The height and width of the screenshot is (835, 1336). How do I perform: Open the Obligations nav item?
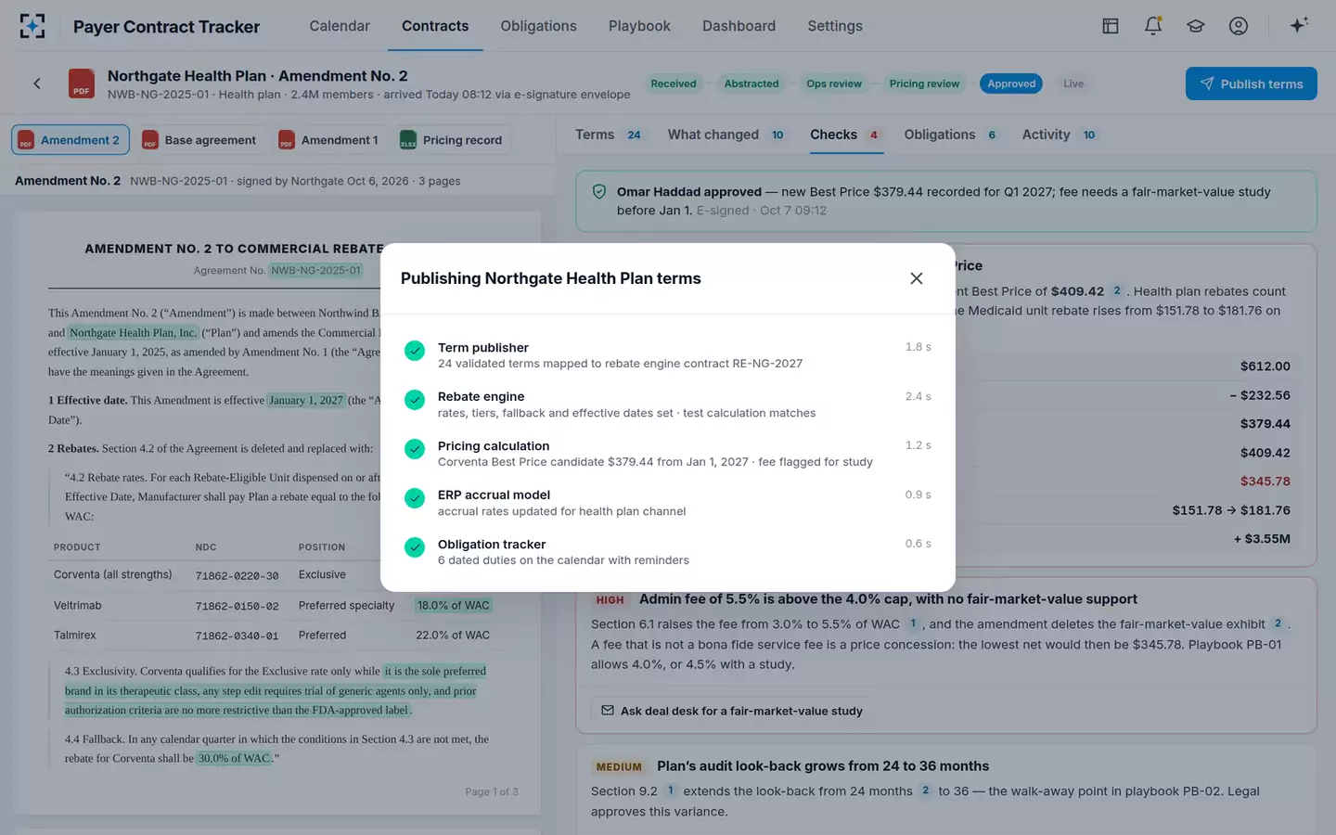tap(539, 26)
